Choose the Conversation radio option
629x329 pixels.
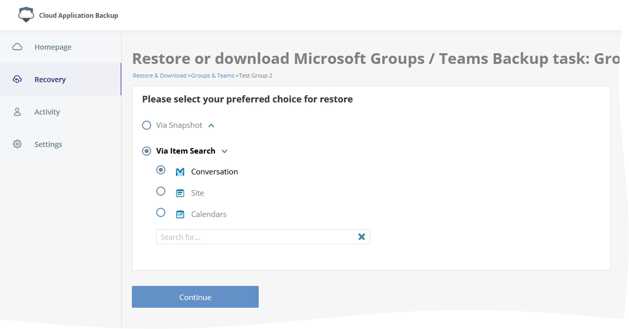coord(161,170)
